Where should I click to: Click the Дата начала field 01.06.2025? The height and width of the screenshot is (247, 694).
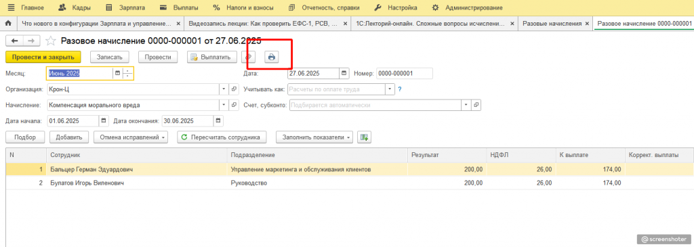[73, 120]
